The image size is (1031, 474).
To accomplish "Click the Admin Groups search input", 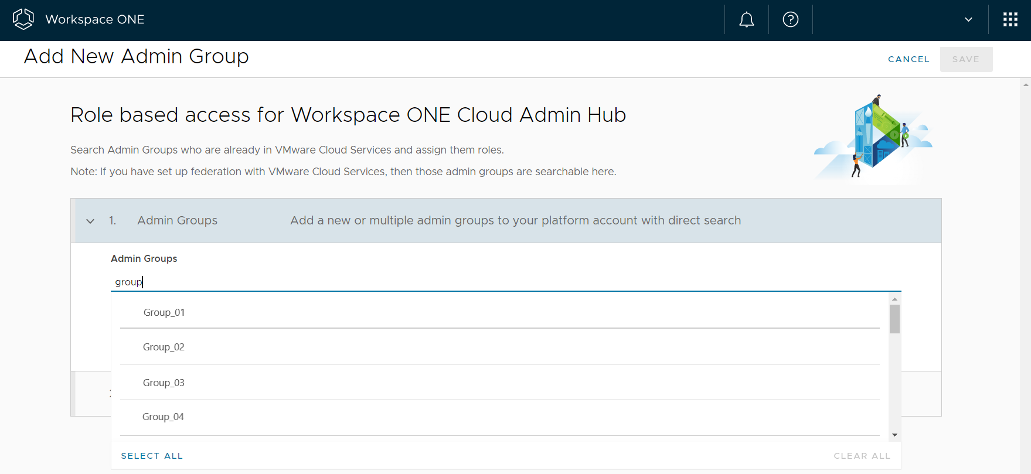I will (x=506, y=282).
